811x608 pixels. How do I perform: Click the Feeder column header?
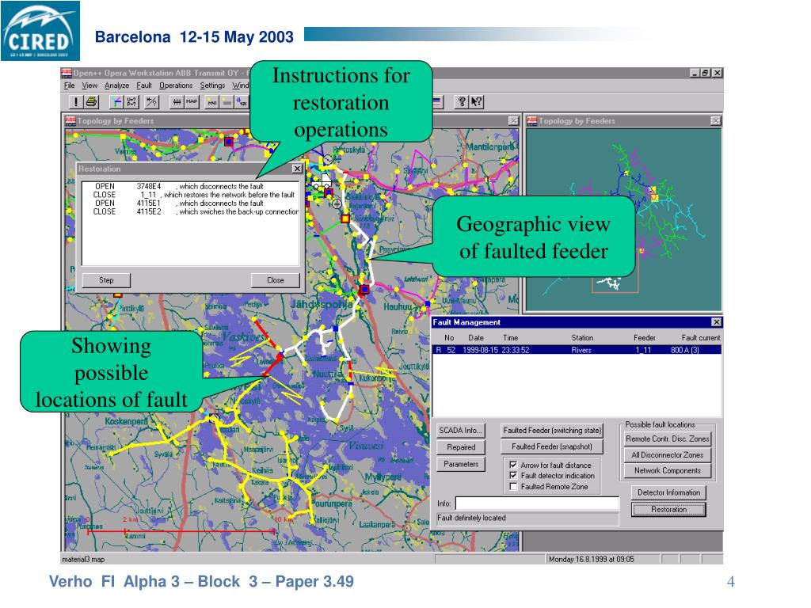(645, 337)
